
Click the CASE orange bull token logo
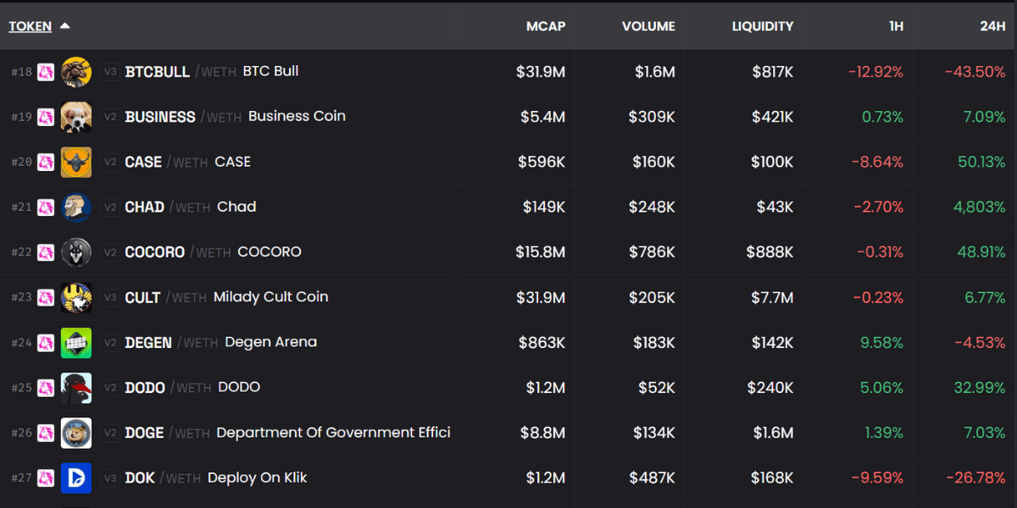click(76, 162)
